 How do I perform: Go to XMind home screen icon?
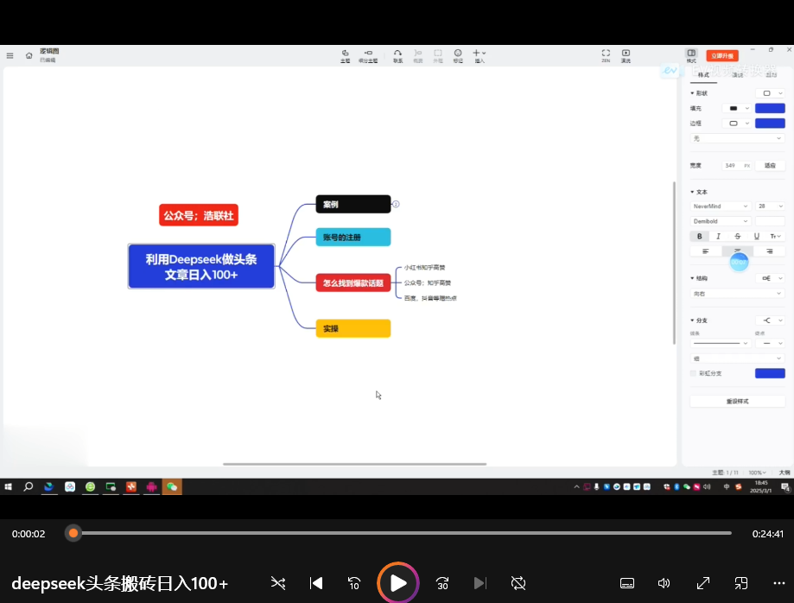tap(29, 55)
